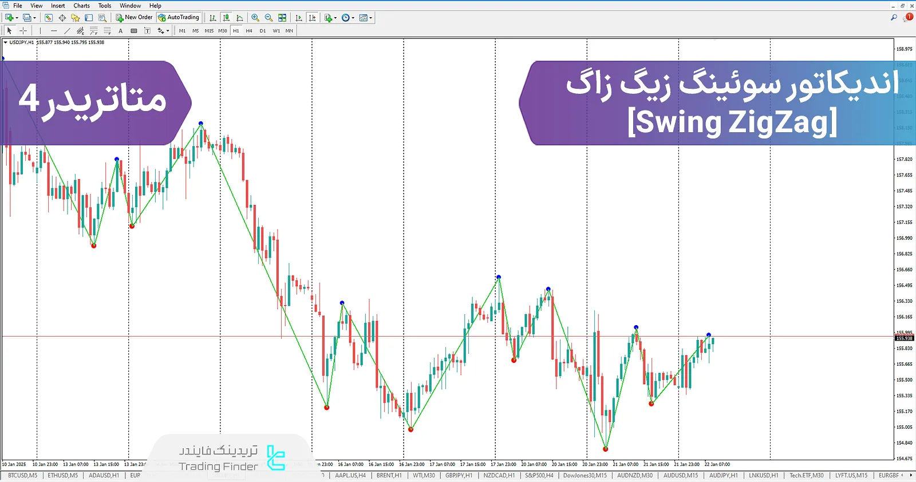Open the Navigator star-folder icon
Screen dimensions: 916x482
pos(75,18)
